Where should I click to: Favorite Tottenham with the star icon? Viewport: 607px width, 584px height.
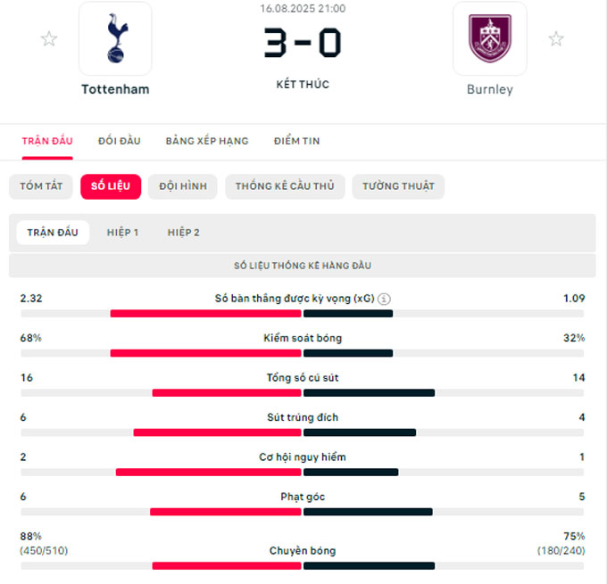click(x=49, y=38)
